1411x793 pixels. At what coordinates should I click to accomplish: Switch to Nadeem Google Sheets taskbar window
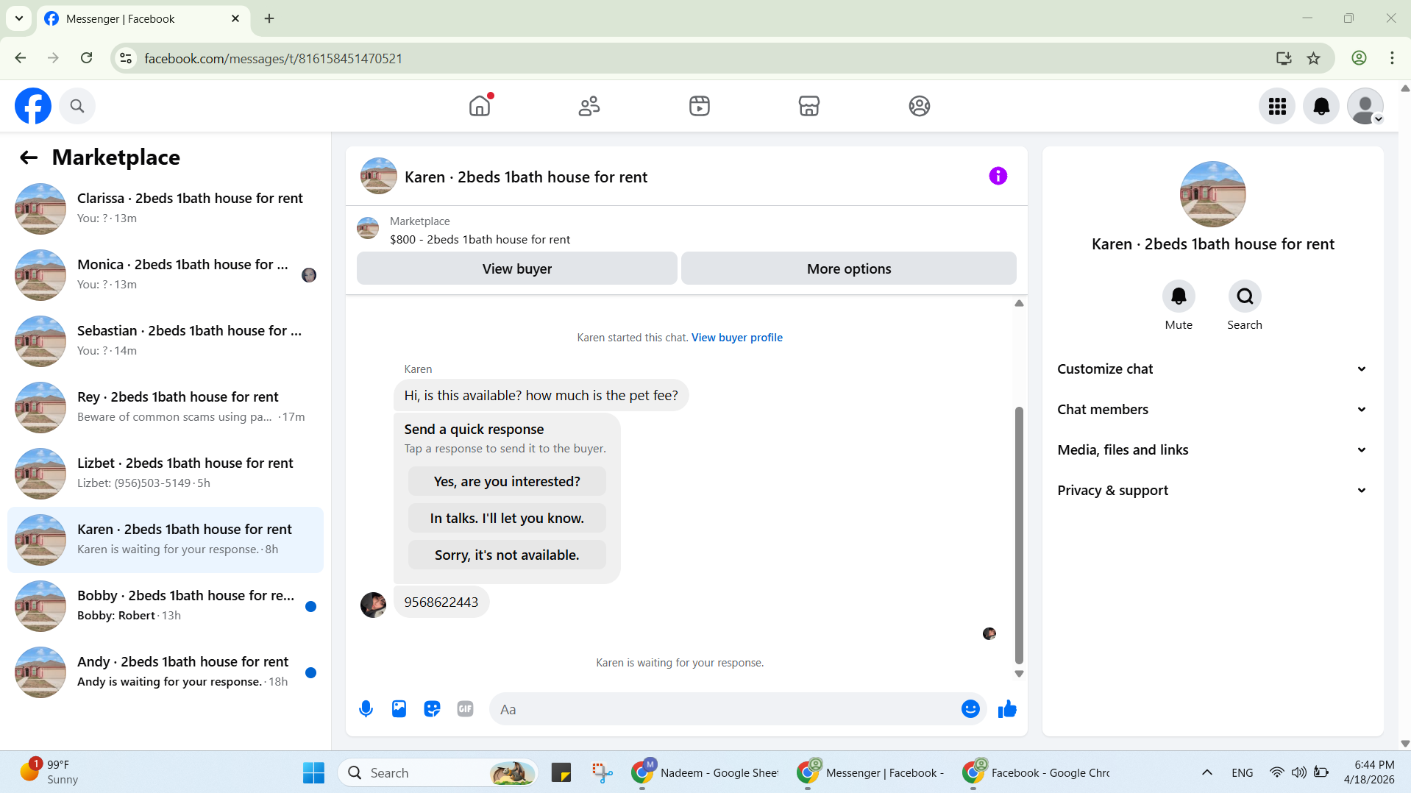click(x=705, y=772)
